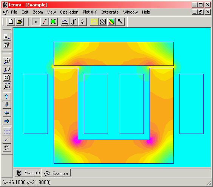213x187 pixels.
Task: Open the Zoom menu
Action: [x=38, y=12]
